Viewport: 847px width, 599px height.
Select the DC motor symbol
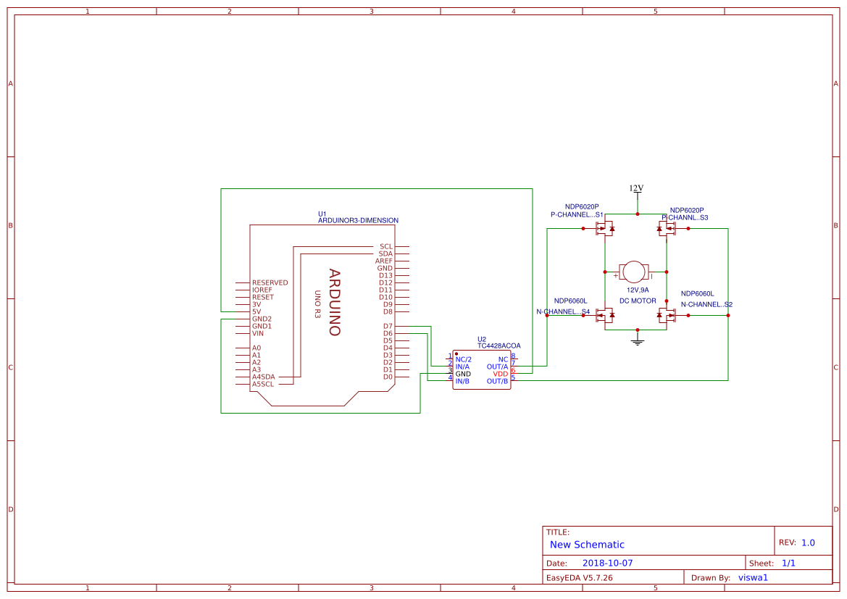pos(634,272)
